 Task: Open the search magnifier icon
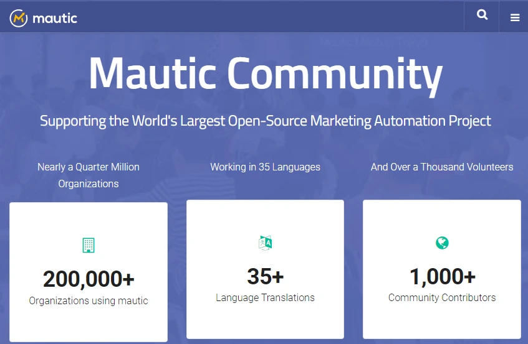click(482, 15)
